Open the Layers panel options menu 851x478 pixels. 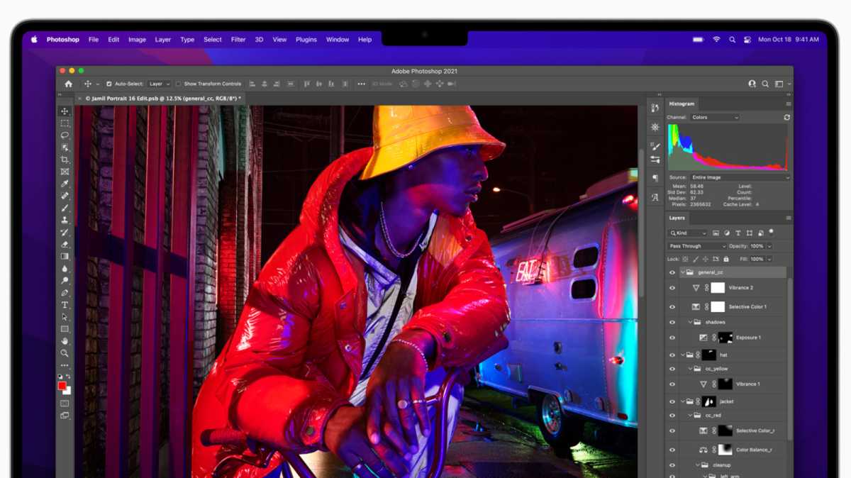(x=788, y=218)
